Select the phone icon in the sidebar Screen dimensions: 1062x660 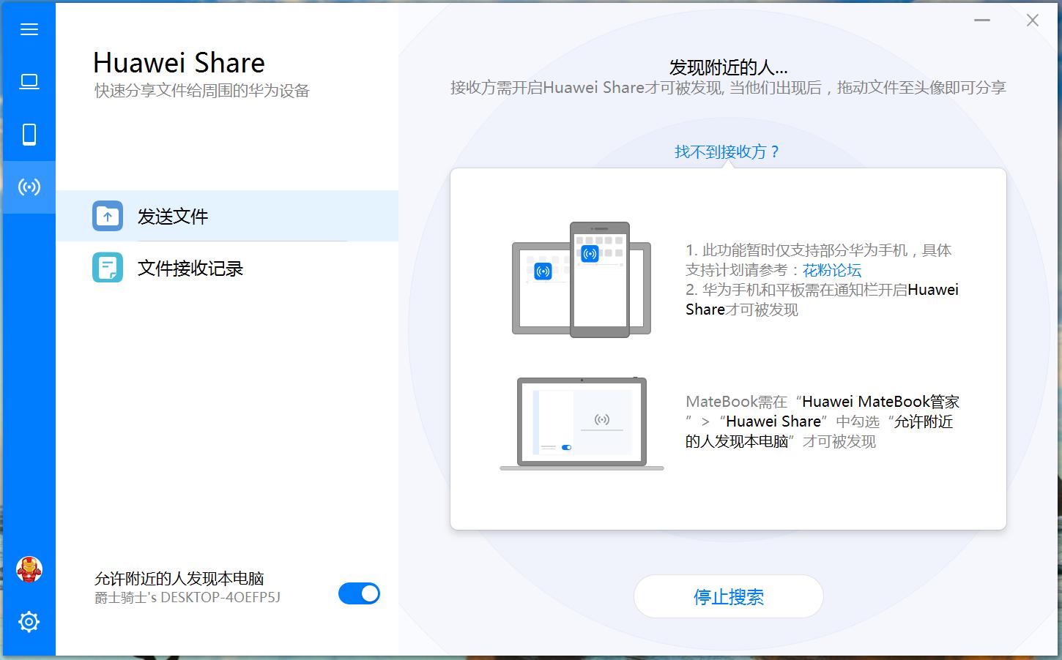(x=29, y=135)
